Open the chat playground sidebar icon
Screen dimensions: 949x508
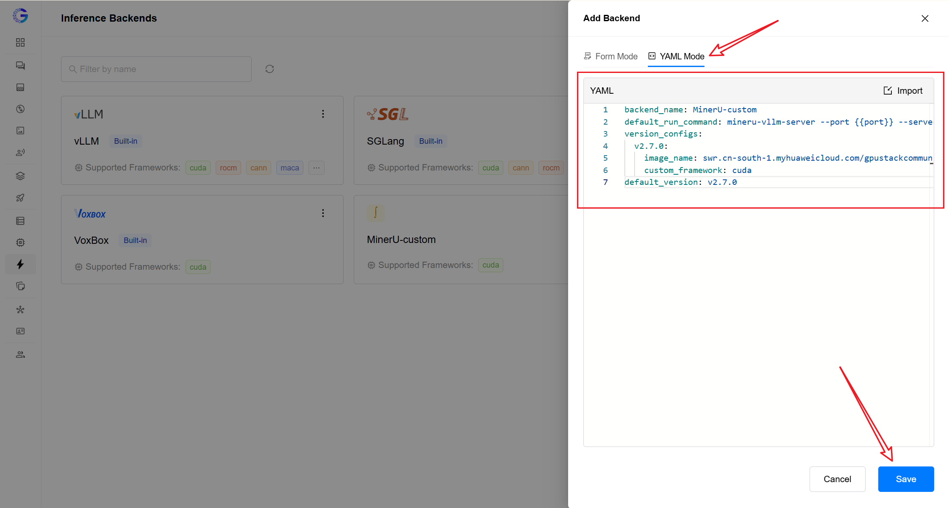click(20, 65)
